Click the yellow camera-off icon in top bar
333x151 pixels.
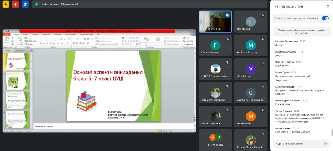(x=6, y=4)
